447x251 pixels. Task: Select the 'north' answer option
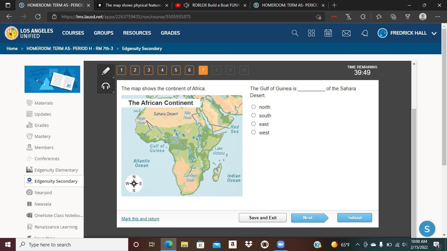click(253, 107)
